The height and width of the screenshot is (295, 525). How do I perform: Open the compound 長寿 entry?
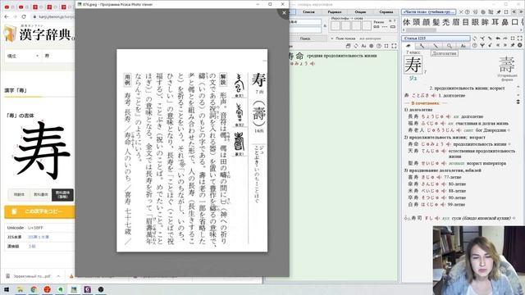pos(413,116)
